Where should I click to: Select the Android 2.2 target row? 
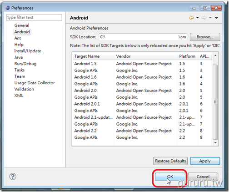click(x=142, y=131)
